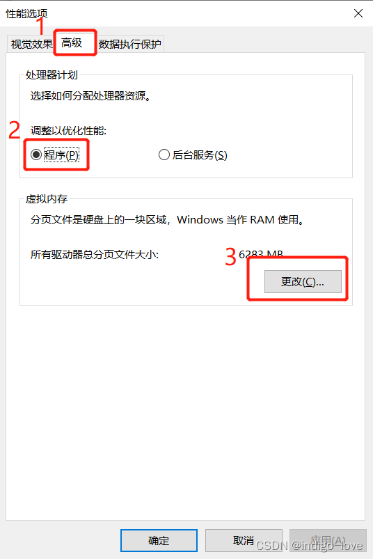Switch to the 视觉效果 tab

coord(31,45)
